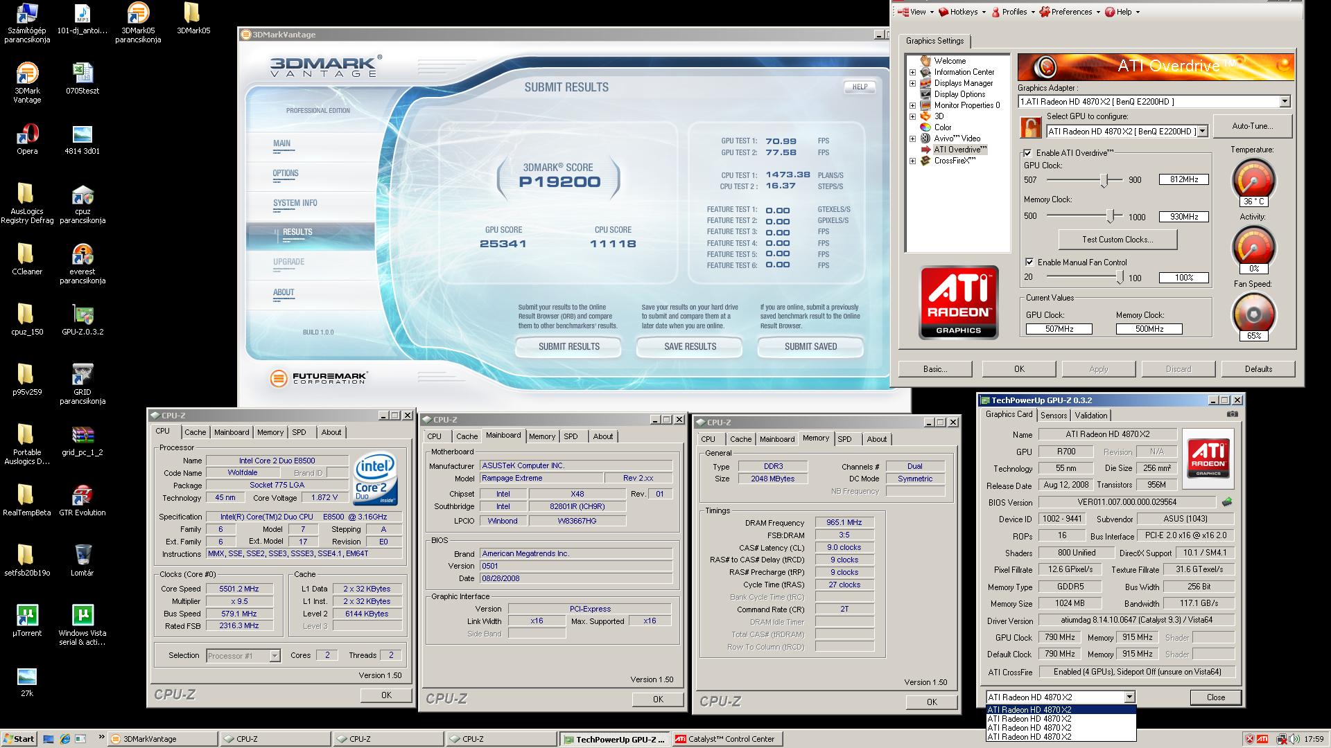Click the SUBMIT RESULTS button
The height and width of the screenshot is (748, 1331).
pyautogui.click(x=569, y=346)
